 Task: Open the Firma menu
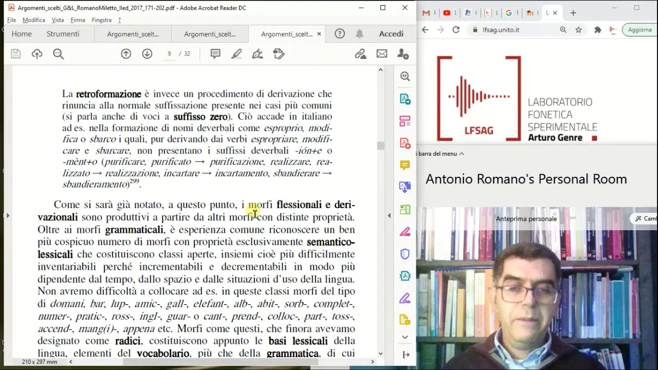(x=78, y=20)
